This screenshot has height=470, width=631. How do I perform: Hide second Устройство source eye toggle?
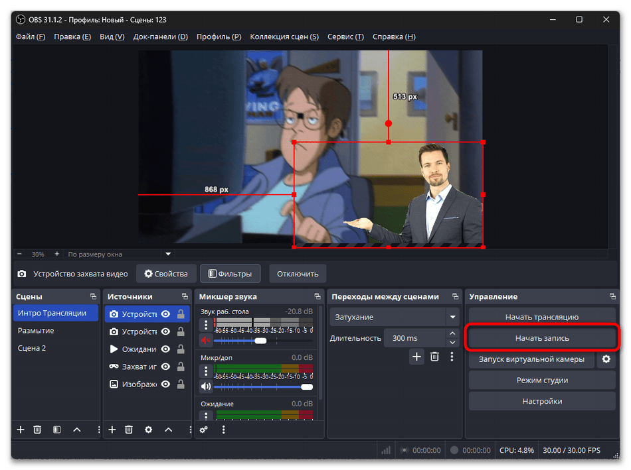165,331
